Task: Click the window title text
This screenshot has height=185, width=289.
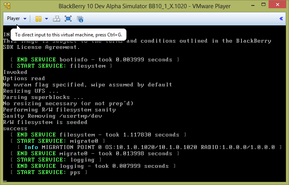Action: coord(144,6)
